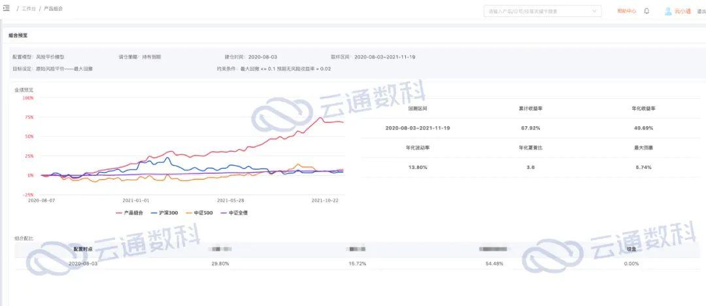
Task: Open the 云小通 user menu
Action: [x=682, y=11]
